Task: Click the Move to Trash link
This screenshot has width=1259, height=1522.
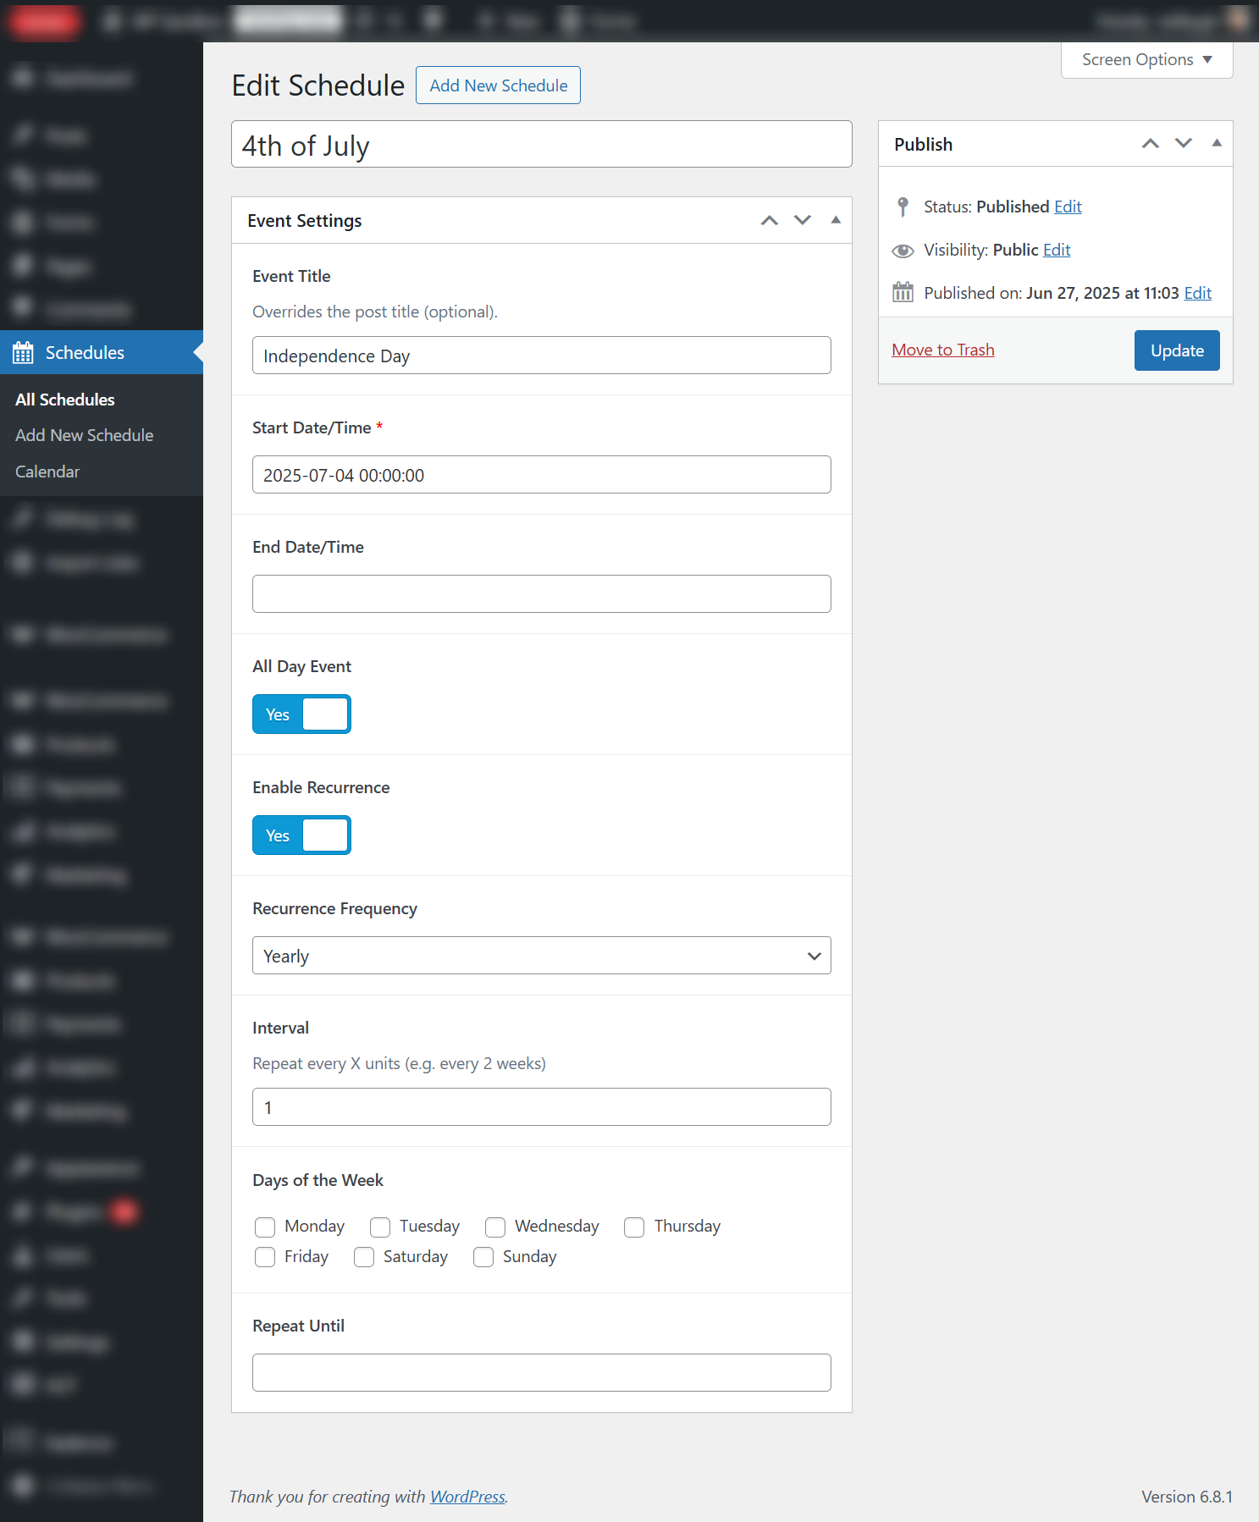Action: pyautogui.click(x=943, y=350)
